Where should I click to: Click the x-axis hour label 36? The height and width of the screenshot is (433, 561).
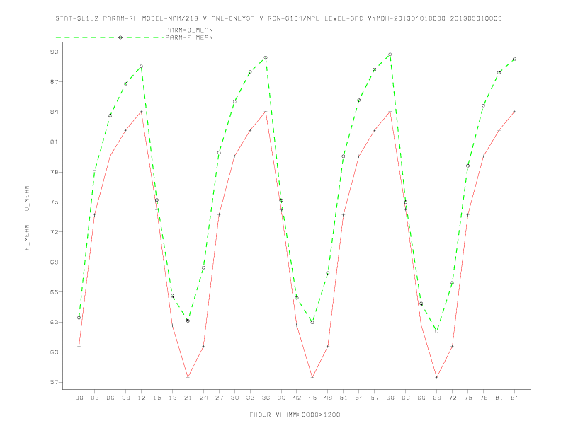tap(266, 398)
